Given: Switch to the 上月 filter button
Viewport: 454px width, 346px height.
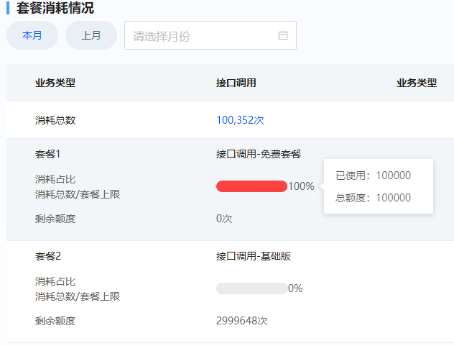Looking at the screenshot, I should tap(91, 35).
